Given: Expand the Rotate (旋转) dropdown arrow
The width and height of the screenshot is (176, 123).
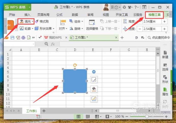Looking at the screenshot, I should 82,29.
